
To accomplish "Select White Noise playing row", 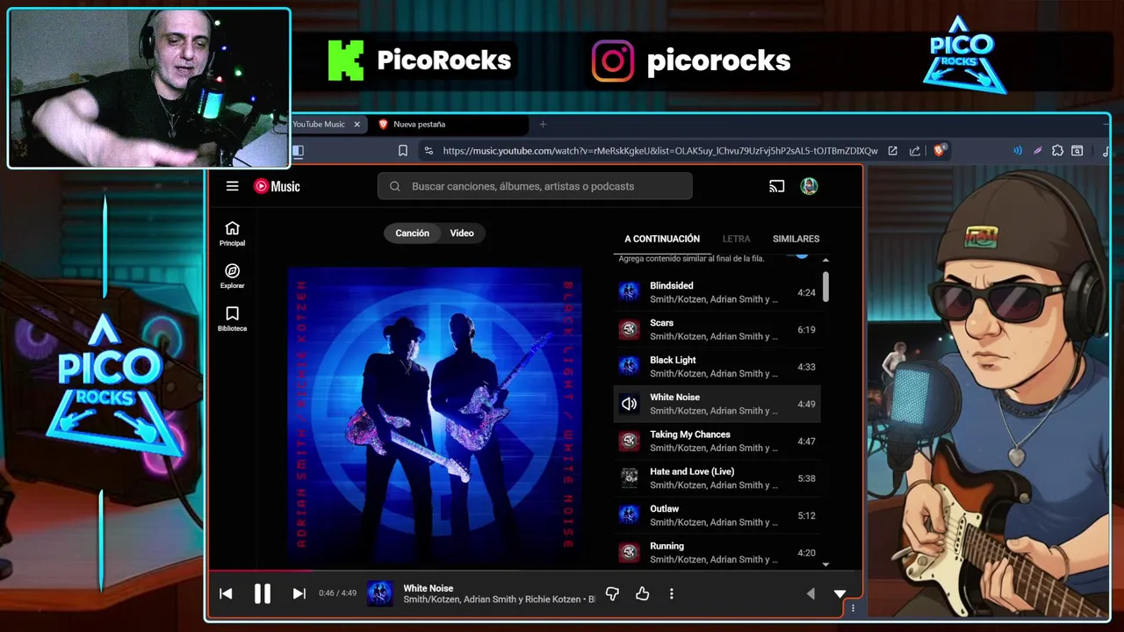I will click(717, 404).
